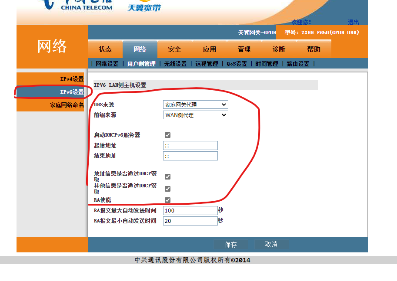The height and width of the screenshot is (281, 397).
Task: Switch to the 安全 tab
Action: coord(173,49)
